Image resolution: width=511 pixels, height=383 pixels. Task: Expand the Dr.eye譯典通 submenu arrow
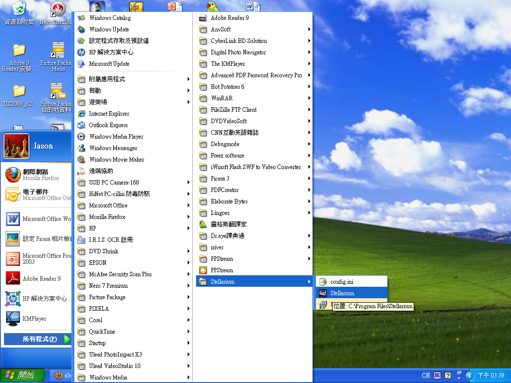pyautogui.click(x=309, y=236)
